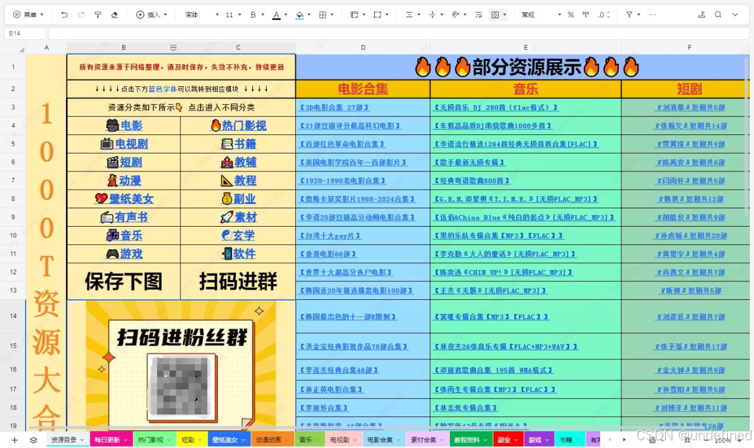Screen dimensions: 754x448
Task: Select the 电影合集 header cell
Action: 363,89
